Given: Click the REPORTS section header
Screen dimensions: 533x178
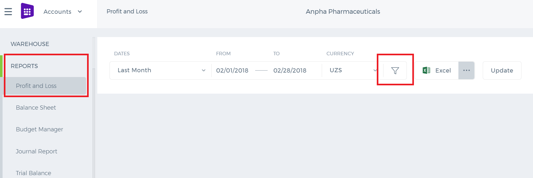Looking at the screenshot, I should click(24, 66).
